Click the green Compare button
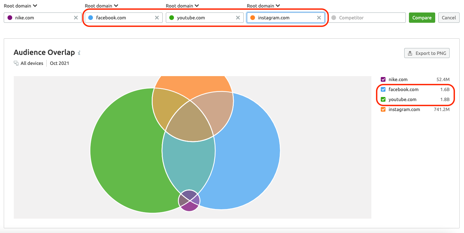Screen dimensions: 464x233 [422, 18]
